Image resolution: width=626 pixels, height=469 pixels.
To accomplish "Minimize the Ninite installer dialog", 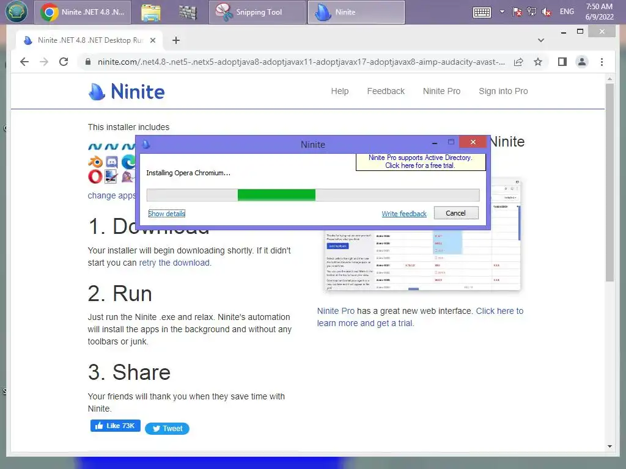I will (x=435, y=143).
